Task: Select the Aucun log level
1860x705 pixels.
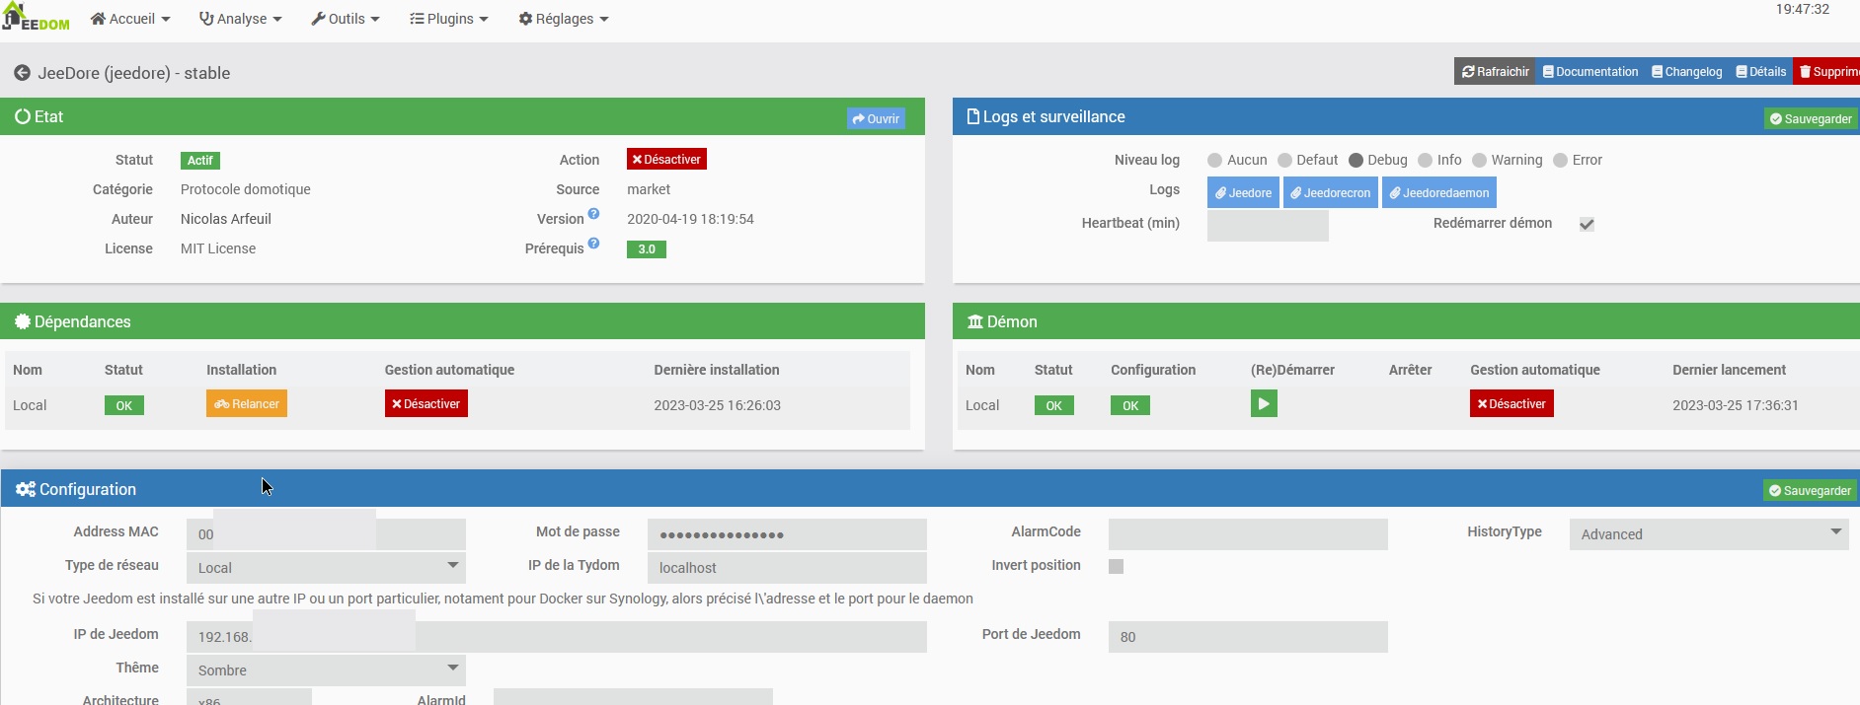Action: point(1215,161)
